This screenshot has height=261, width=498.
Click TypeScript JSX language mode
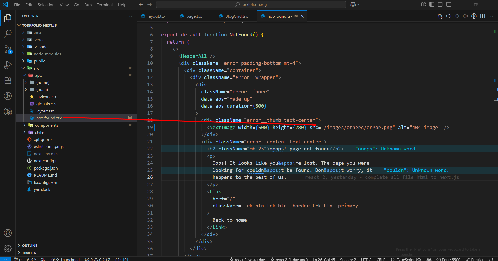tap(409, 259)
